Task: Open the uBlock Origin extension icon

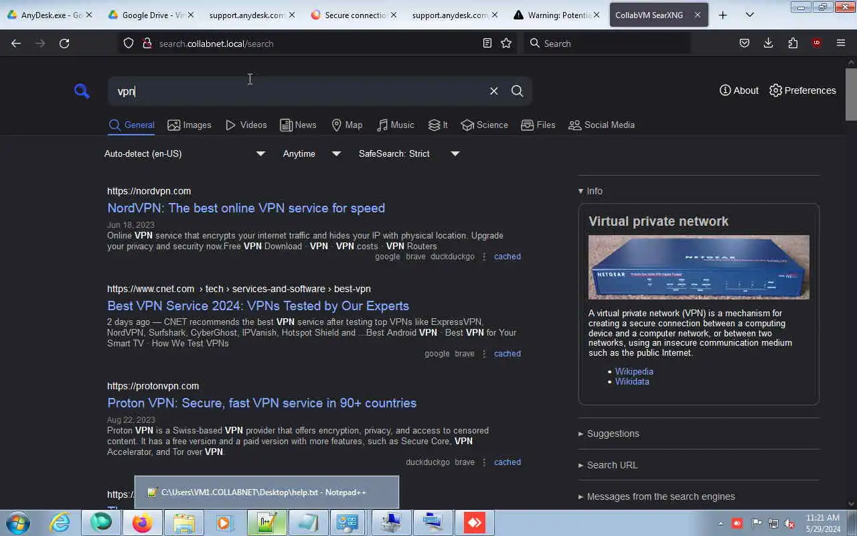Action: 816,43
